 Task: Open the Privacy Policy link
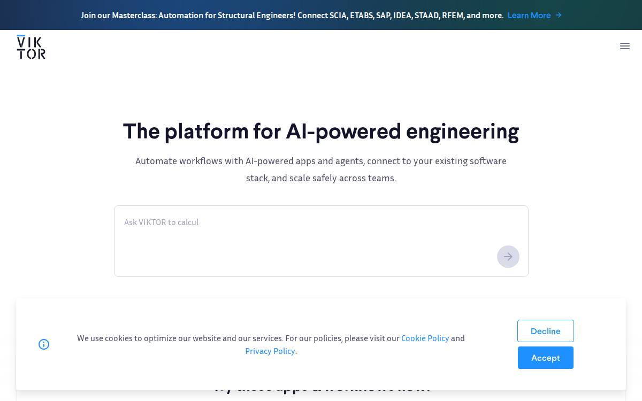[270, 351]
